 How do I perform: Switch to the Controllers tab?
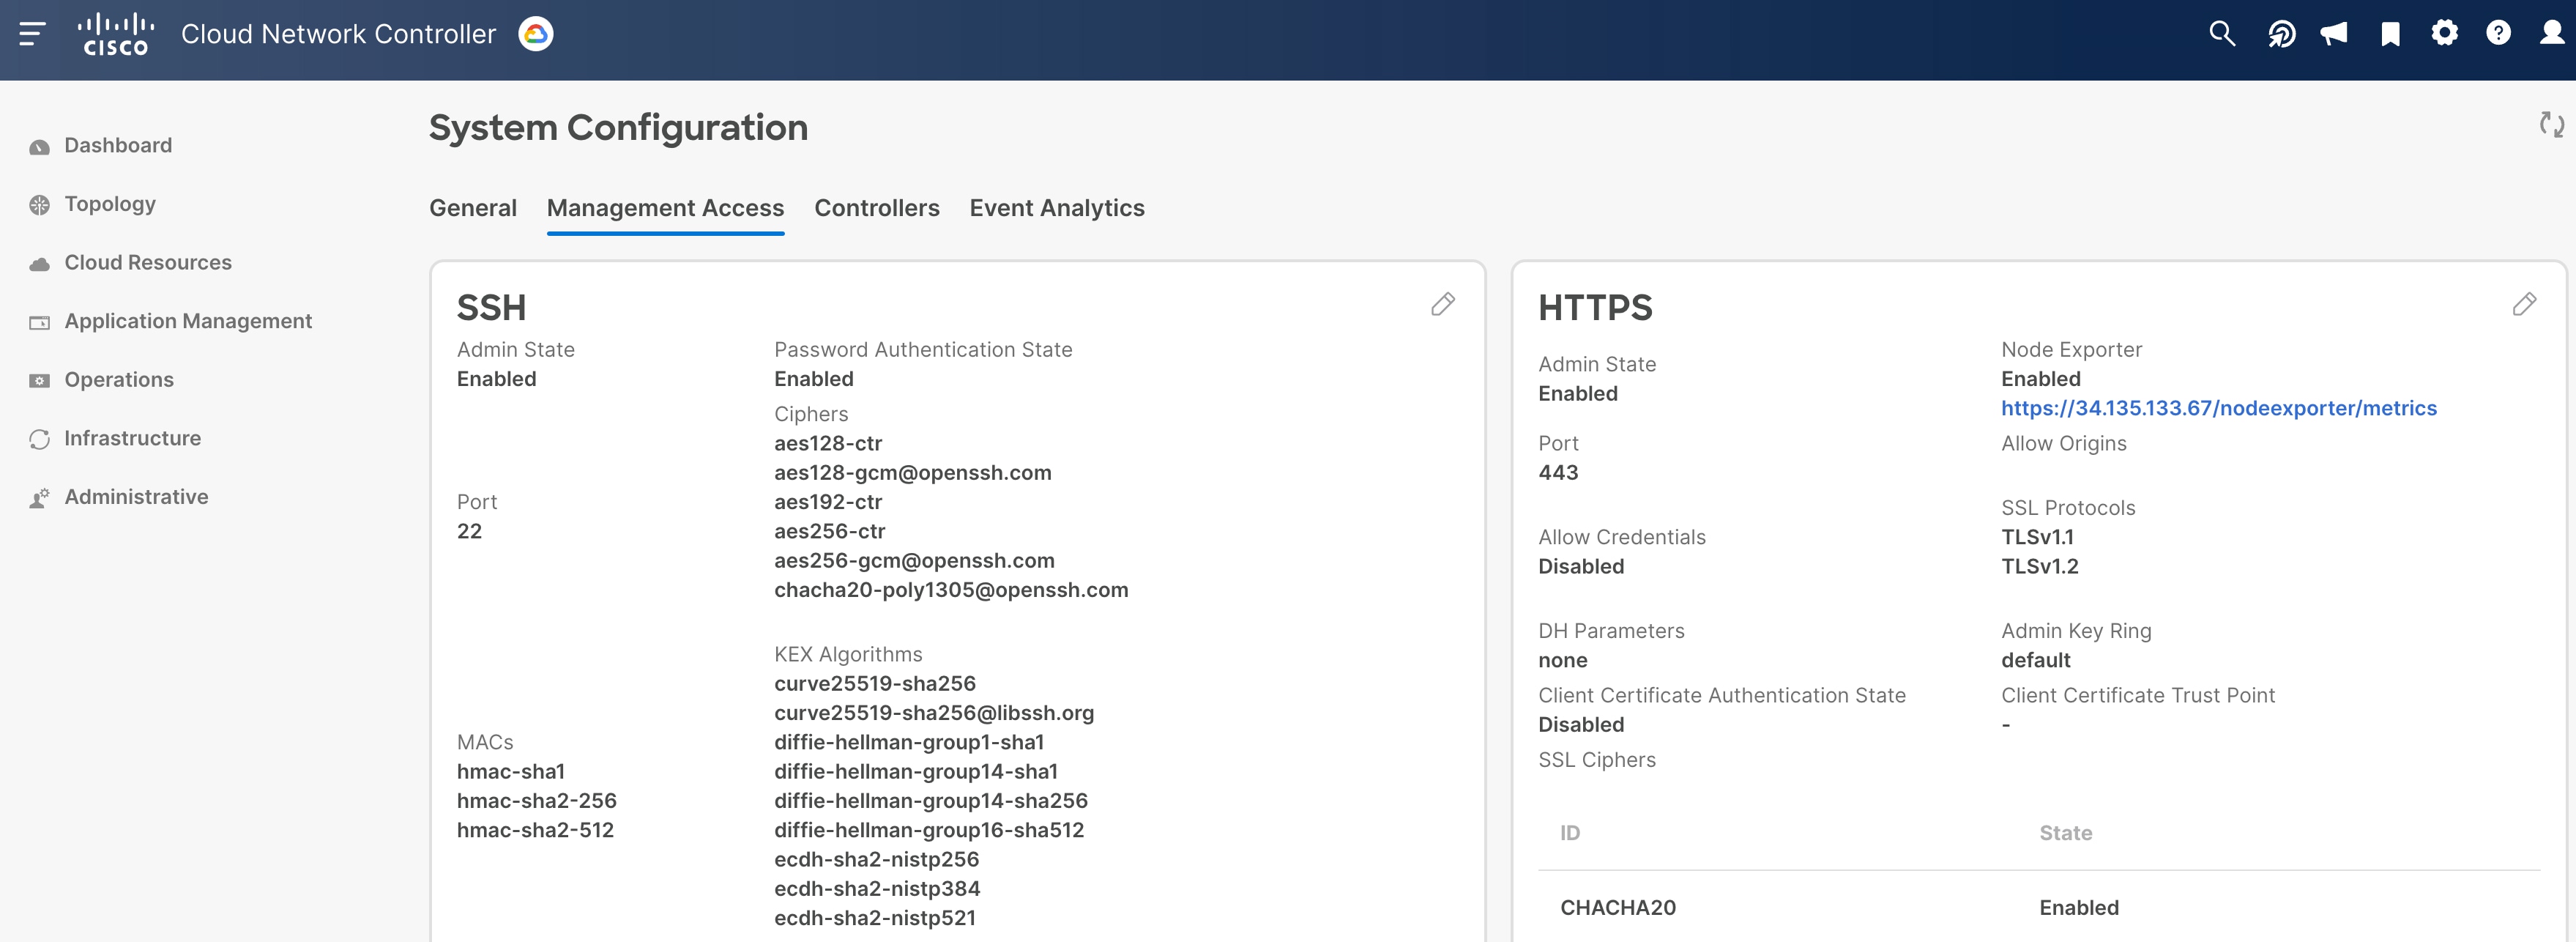click(x=877, y=208)
